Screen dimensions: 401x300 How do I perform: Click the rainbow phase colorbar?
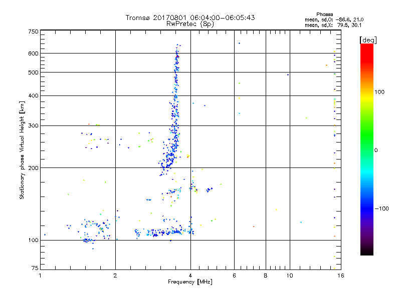click(367, 149)
